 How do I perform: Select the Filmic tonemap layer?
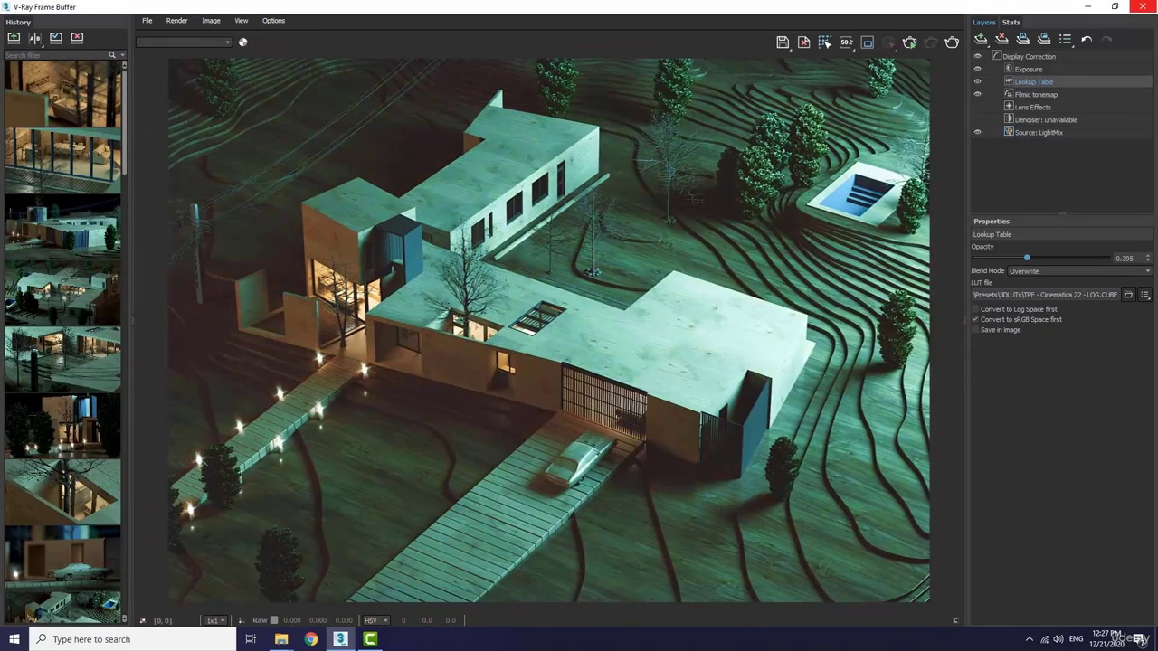click(1036, 94)
